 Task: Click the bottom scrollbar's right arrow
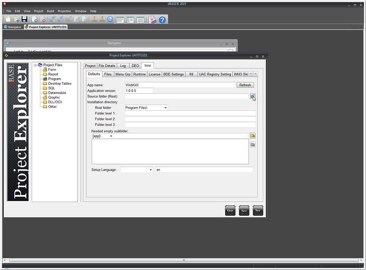(x=361, y=260)
